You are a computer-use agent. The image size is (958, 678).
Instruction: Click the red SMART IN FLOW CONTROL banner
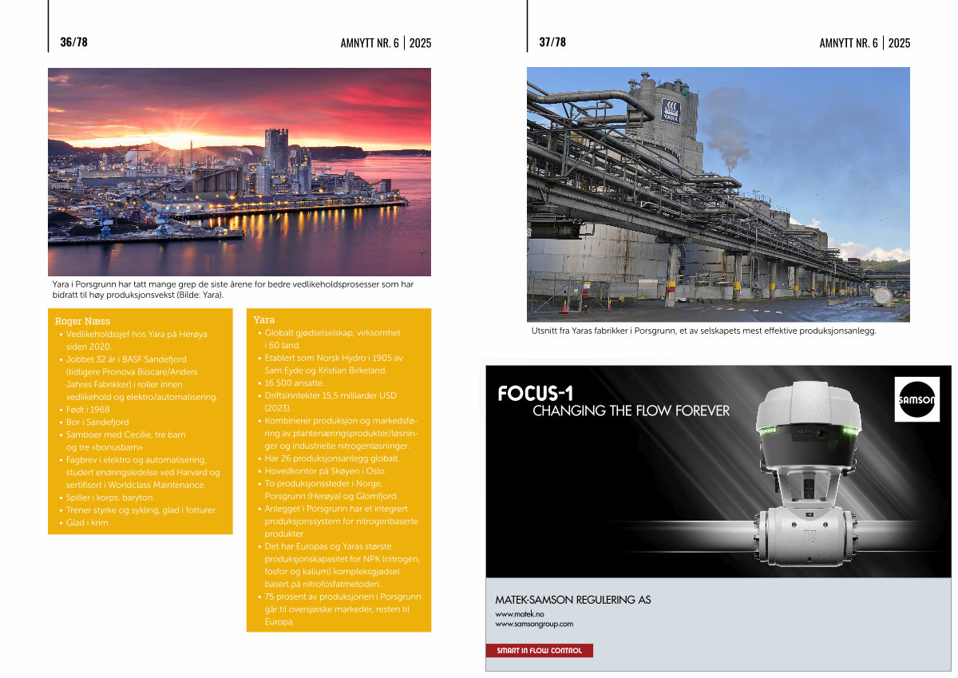[x=539, y=651]
